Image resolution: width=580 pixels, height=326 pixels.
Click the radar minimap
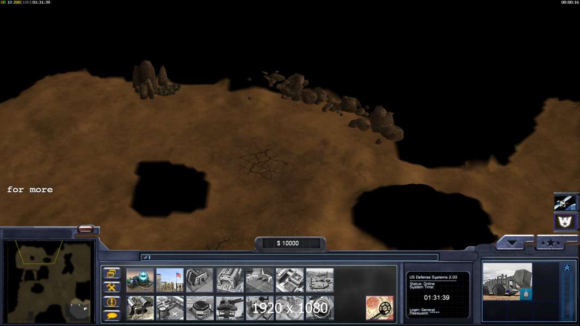coord(49,281)
